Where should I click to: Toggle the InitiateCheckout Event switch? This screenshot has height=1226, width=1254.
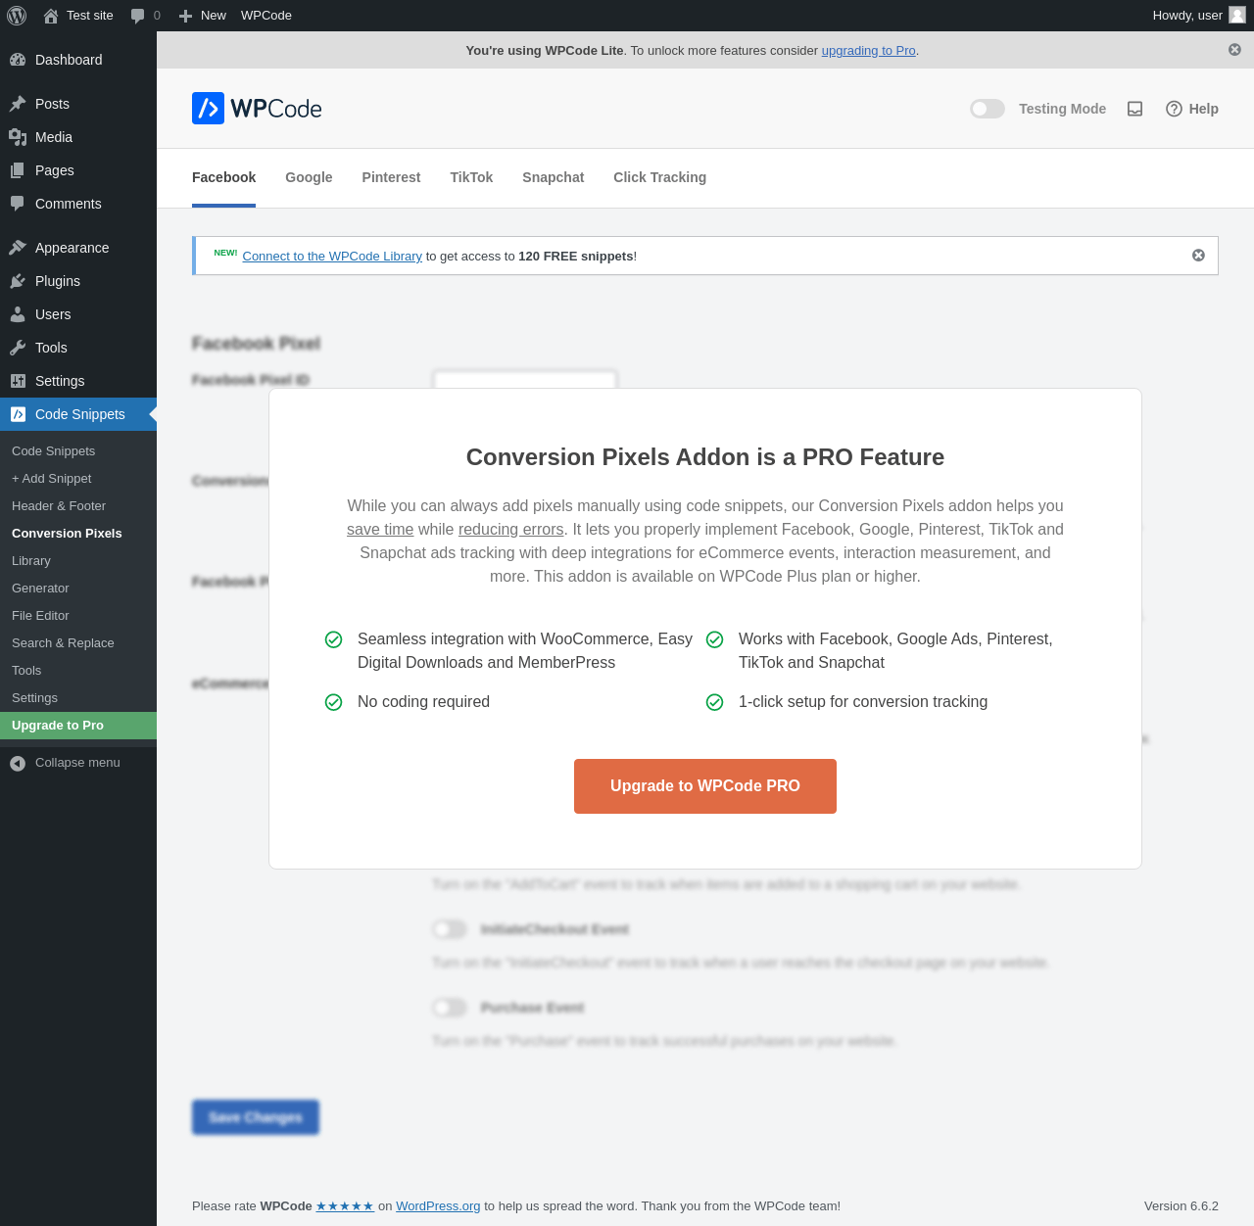[x=450, y=928]
